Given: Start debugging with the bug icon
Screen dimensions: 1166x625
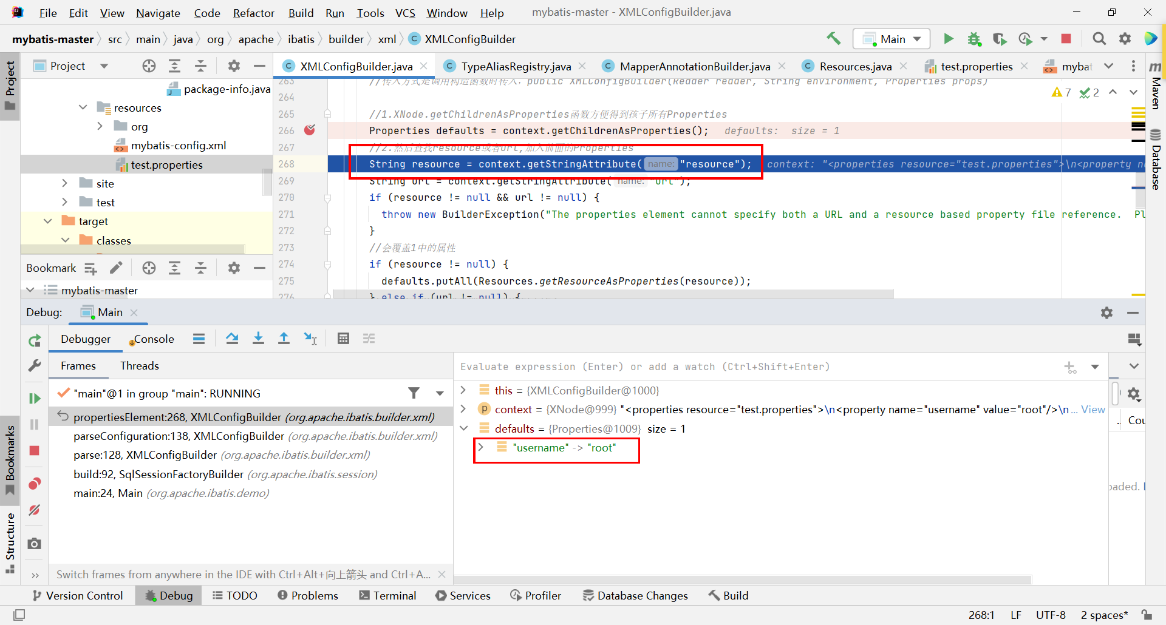Looking at the screenshot, I should pos(974,39).
